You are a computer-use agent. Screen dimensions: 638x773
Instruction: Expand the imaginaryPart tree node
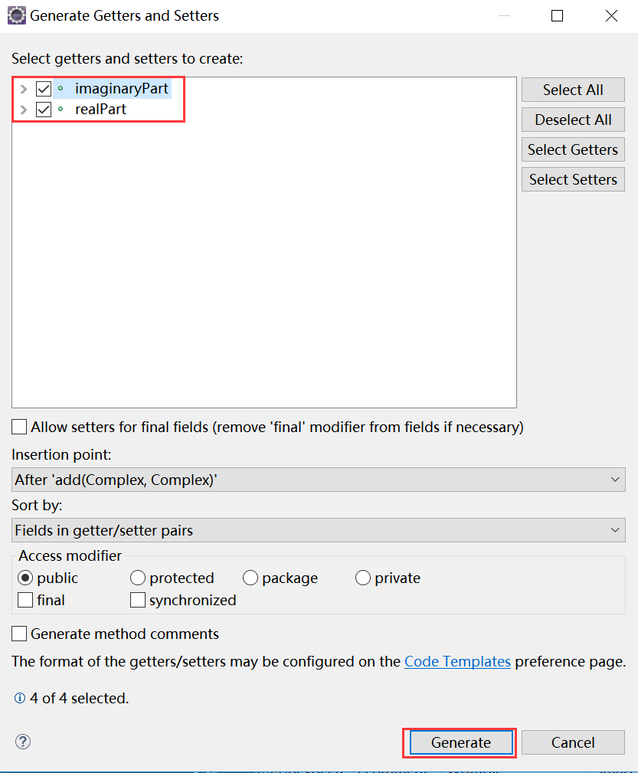pos(23,88)
